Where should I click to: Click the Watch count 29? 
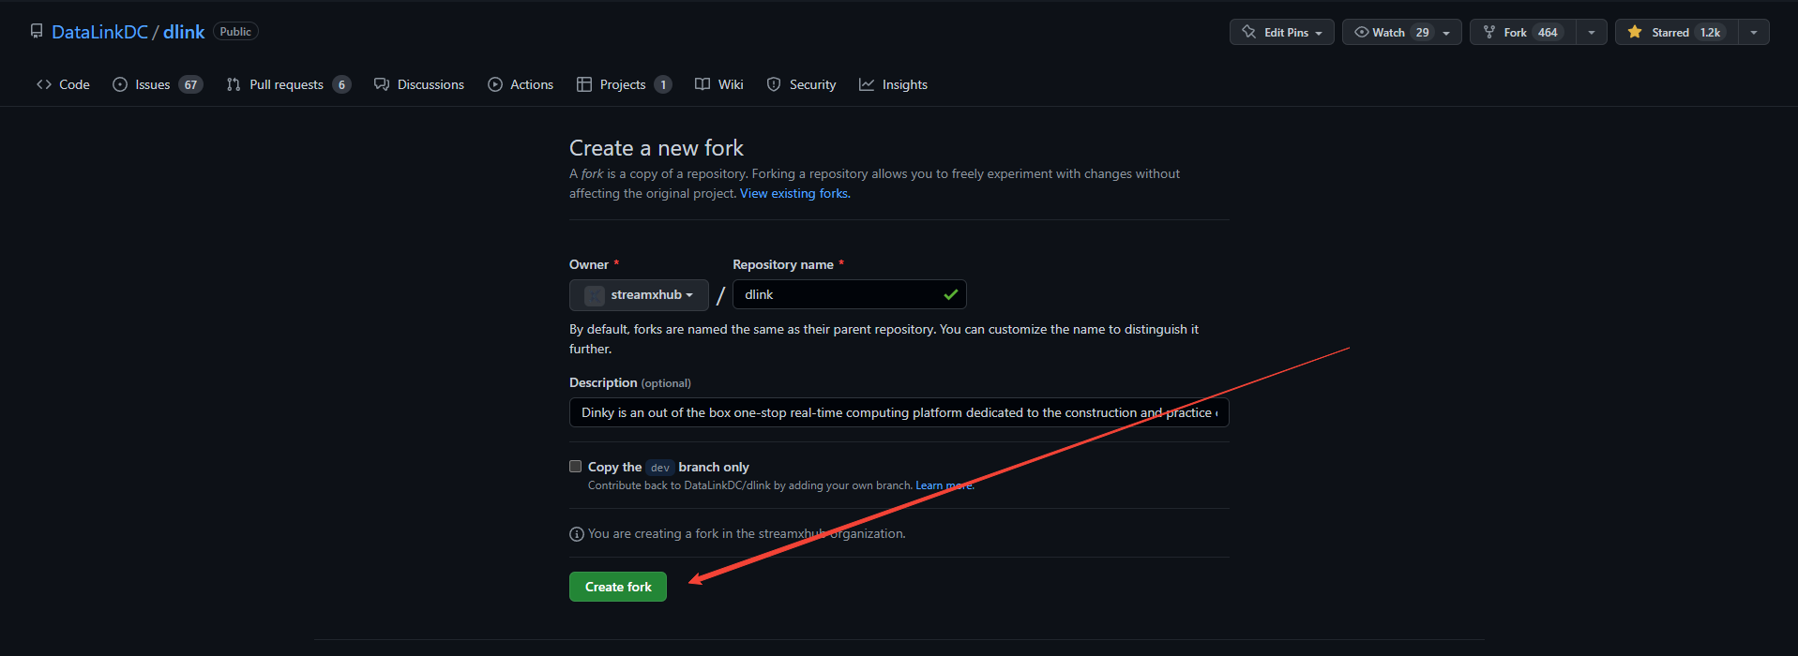1423,32
